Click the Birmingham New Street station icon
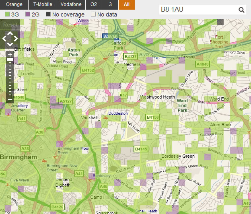Screen dimensions: 251x214 pyautogui.click(x=44, y=160)
